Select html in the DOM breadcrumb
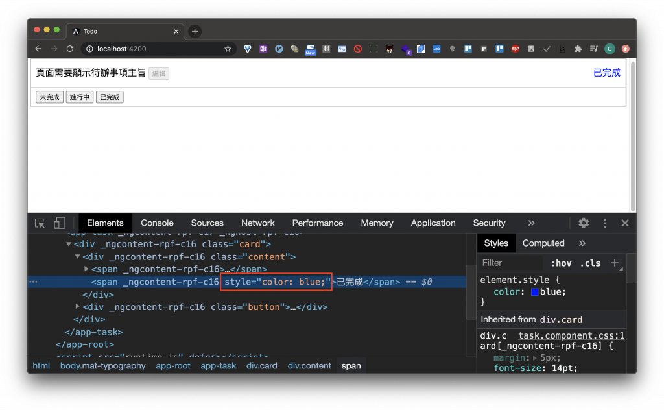664x410 pixels. click(41, 365)
